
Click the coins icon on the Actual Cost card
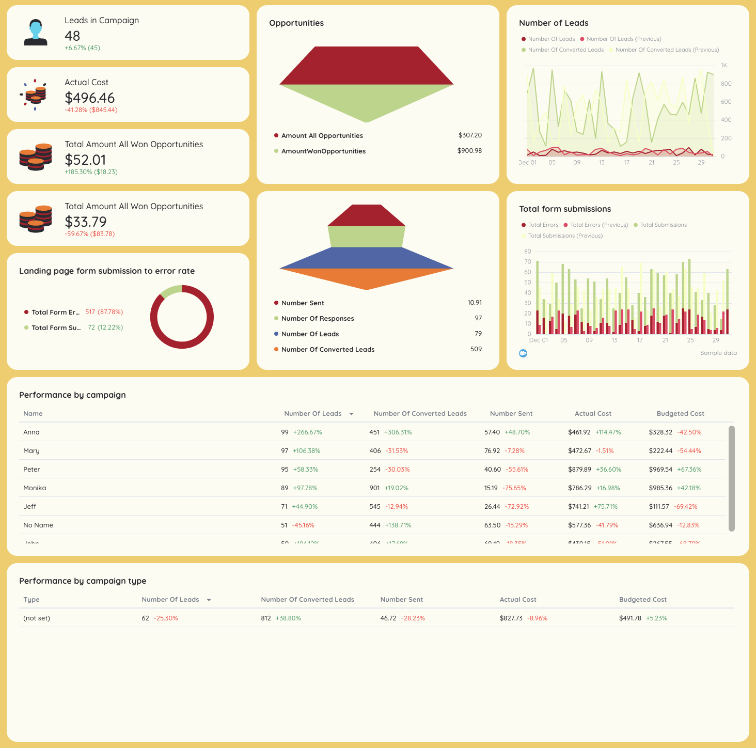(x=34, y=95)
